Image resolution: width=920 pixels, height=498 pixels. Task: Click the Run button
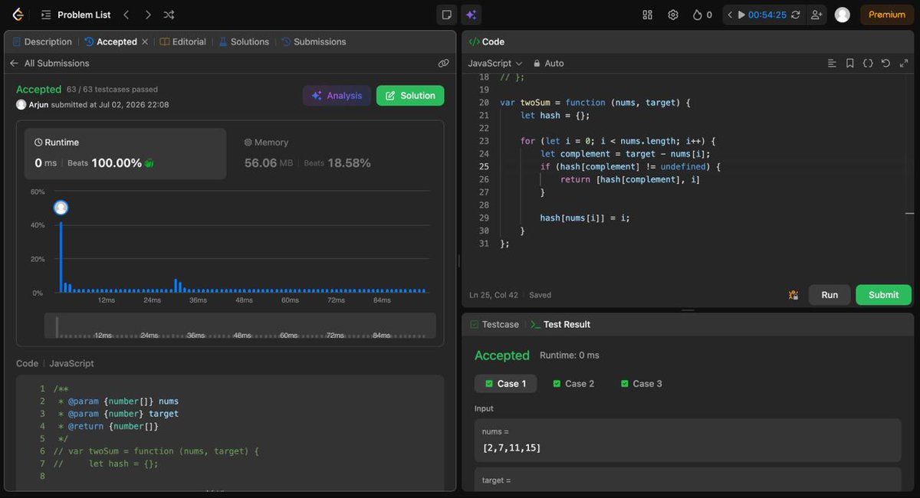click(830, 295)
